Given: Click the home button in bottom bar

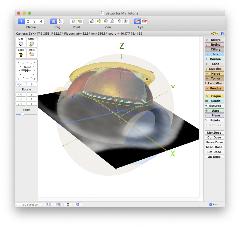Looking at the screenshot, I should click(x=68, y=204).
